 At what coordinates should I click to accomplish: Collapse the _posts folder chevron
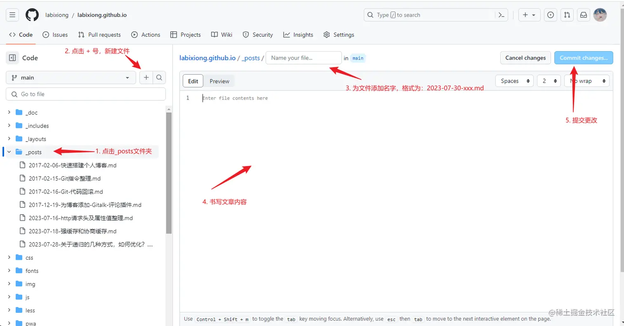click(9, 152)
